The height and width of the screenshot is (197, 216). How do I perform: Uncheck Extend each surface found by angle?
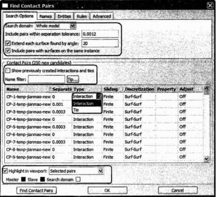pos(8,43)
